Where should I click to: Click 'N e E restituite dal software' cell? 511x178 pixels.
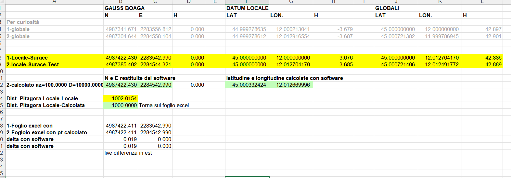tap(140, 78)
